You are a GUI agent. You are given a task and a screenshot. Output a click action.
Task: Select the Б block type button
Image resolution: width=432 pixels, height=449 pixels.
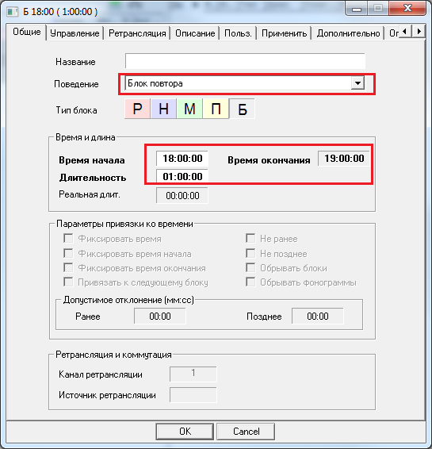[242, 109]
